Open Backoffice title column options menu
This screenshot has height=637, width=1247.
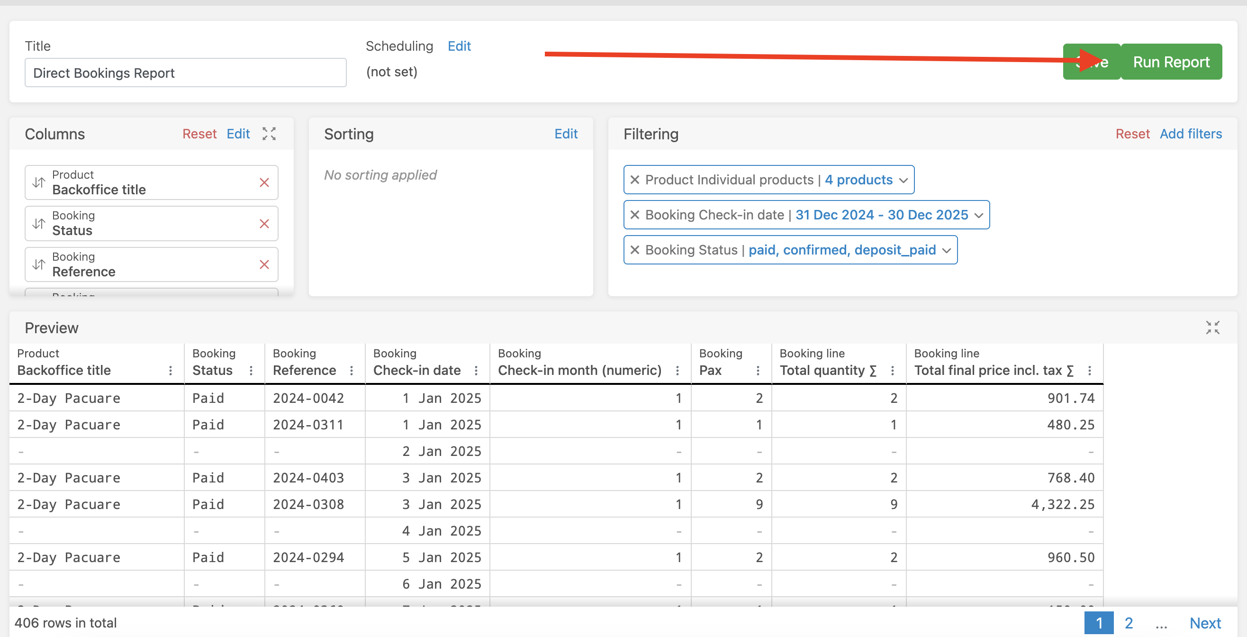(x=171, y=371)
